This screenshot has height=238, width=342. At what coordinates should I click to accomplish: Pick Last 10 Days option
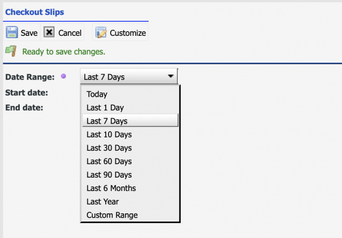tap(130, 134)
